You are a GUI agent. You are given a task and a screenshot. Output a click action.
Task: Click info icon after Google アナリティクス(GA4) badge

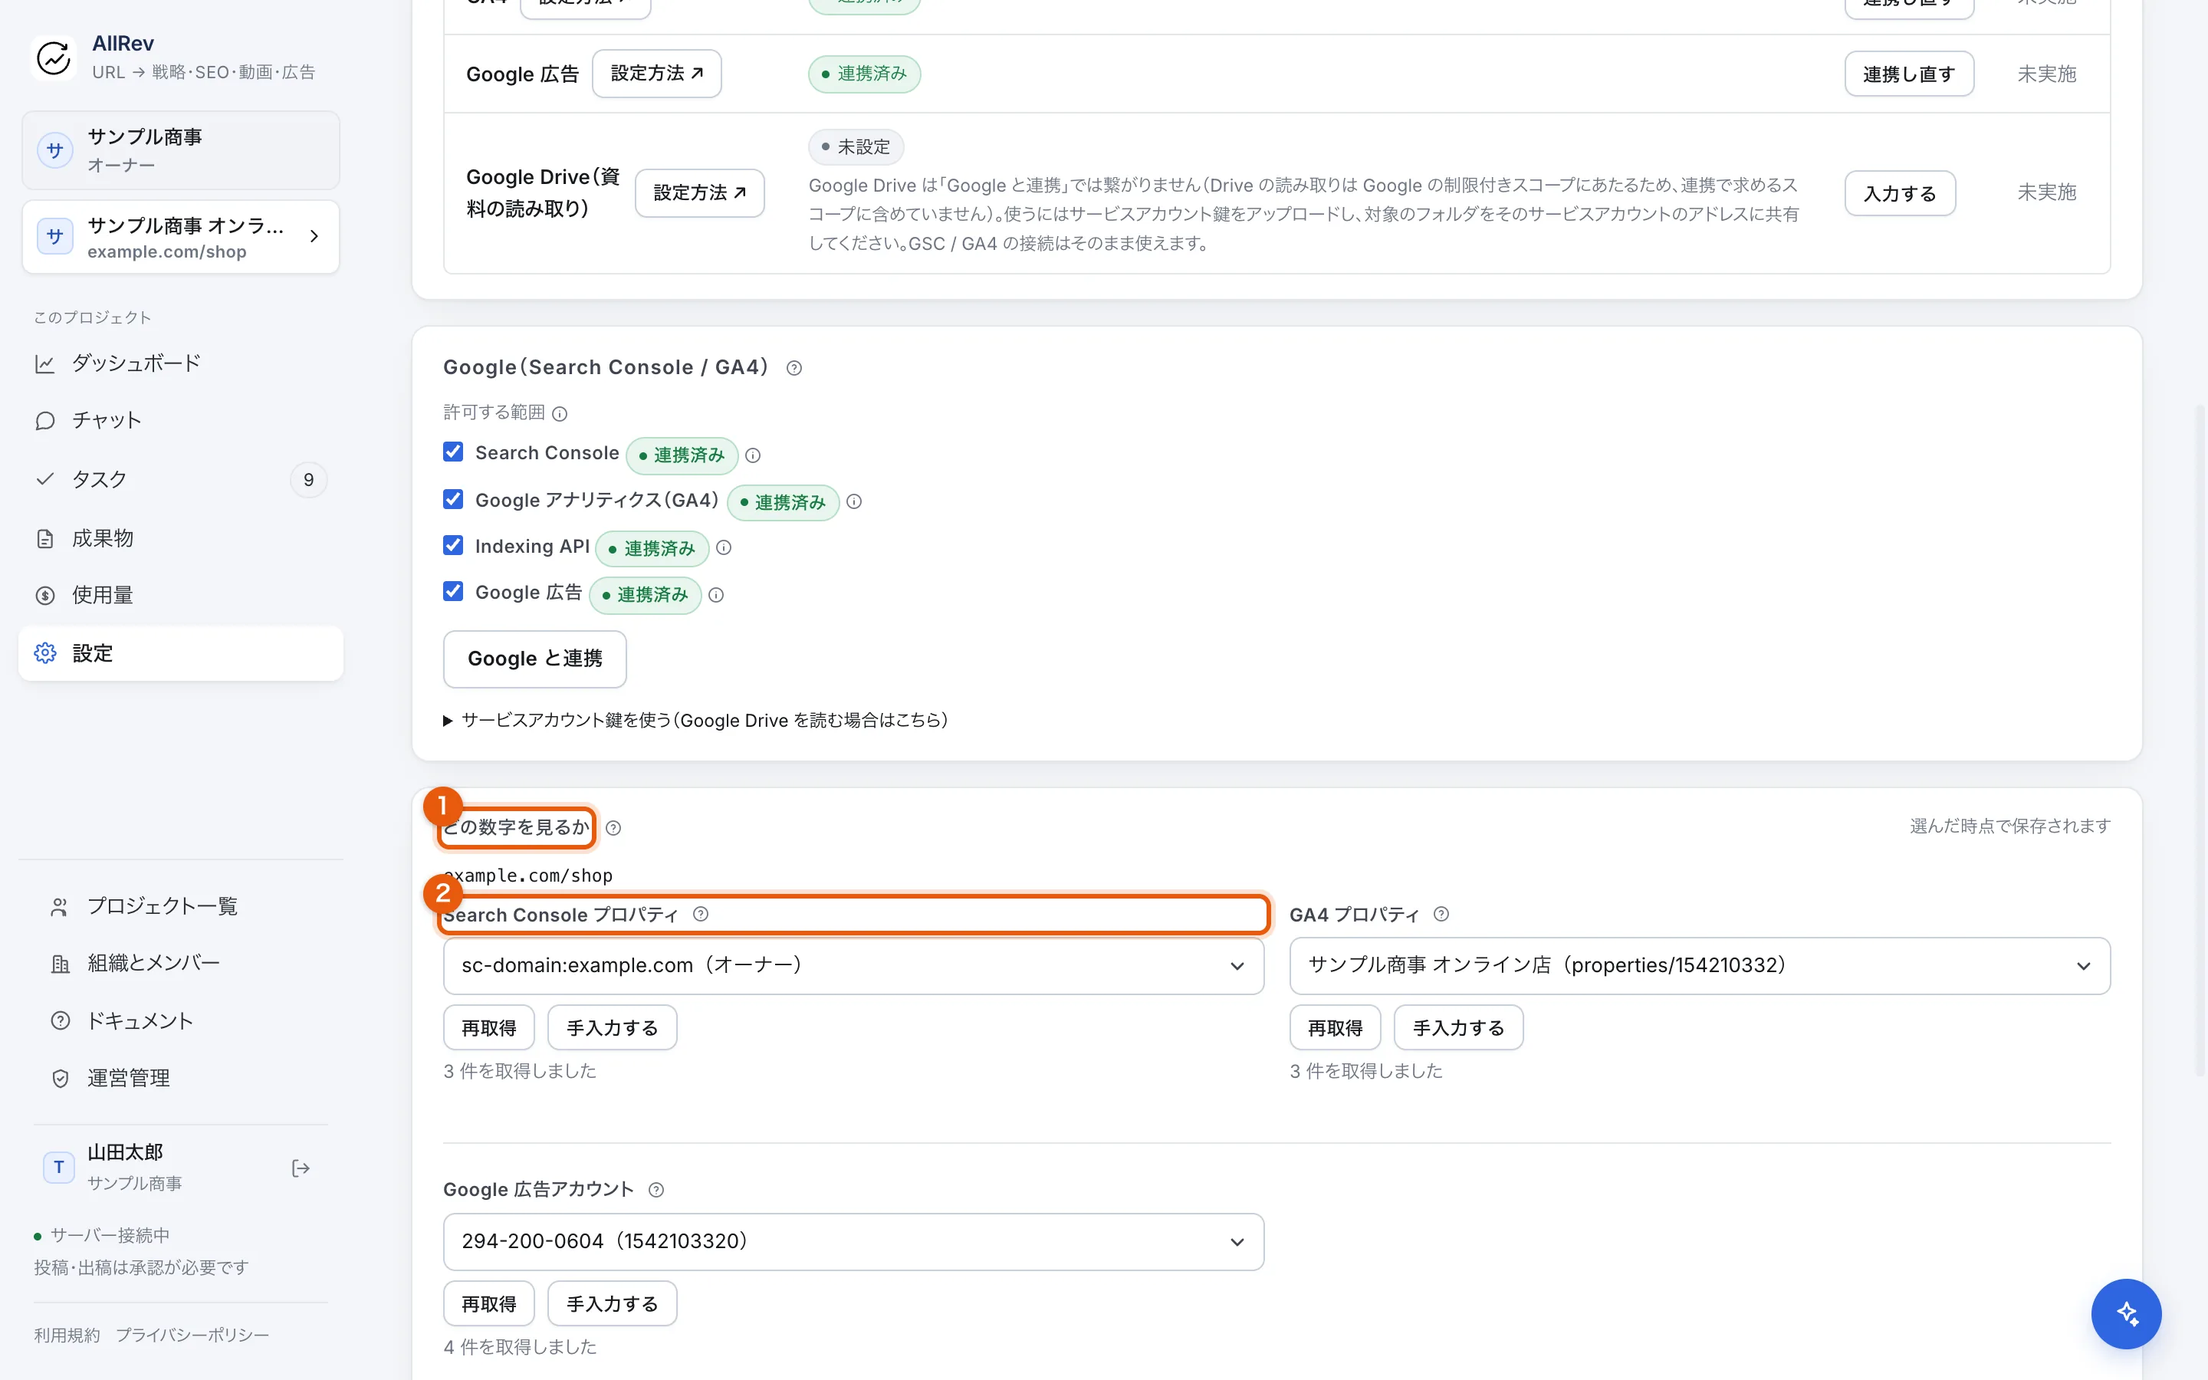(x=854, y=502)
